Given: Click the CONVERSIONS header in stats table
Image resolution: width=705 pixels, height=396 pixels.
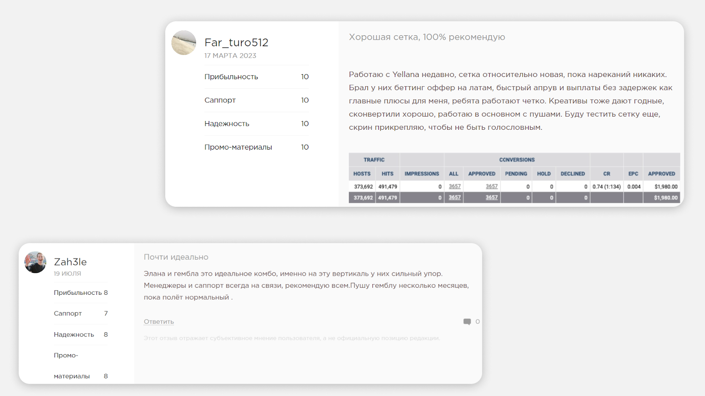Looking at the screenshot, I should pyautogui.click(x=517, y=160).
